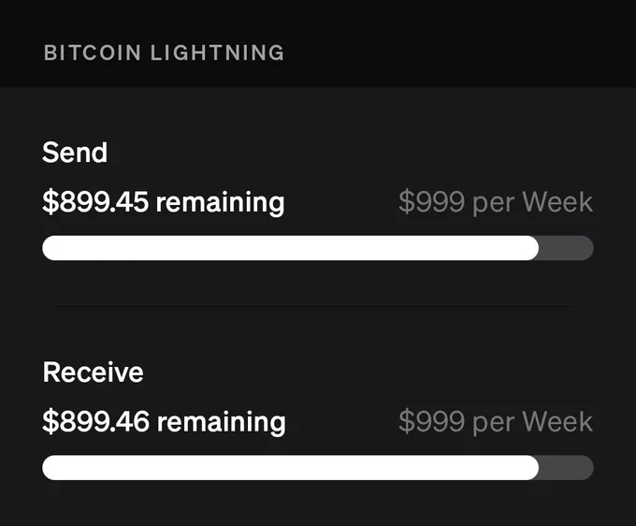The height and width of the screenshot is (526, 636).
Task: Click the $899.45 remaining send amount
Action: click(x=163, y=202)
